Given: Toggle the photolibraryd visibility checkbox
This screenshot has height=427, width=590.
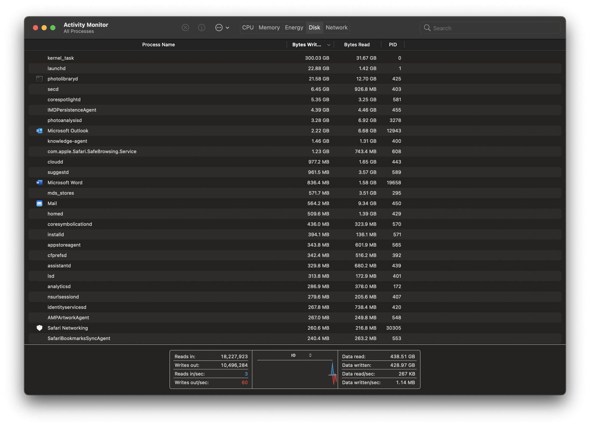Looking at the screenshot, I should coord(39,79).
